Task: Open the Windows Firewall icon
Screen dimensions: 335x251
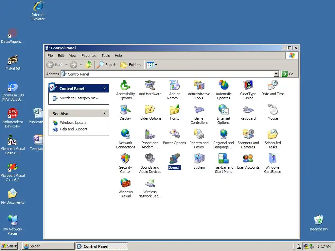Action: 125,183
